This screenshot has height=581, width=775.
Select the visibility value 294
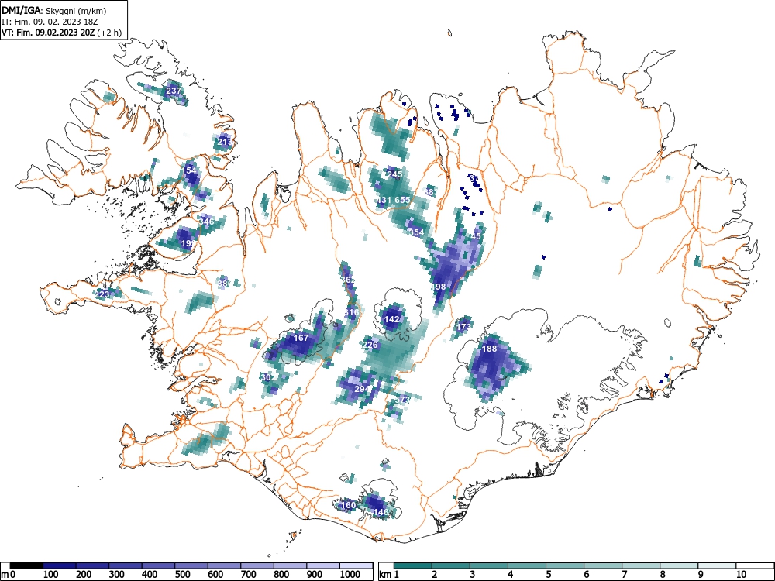tap(362, 390)
